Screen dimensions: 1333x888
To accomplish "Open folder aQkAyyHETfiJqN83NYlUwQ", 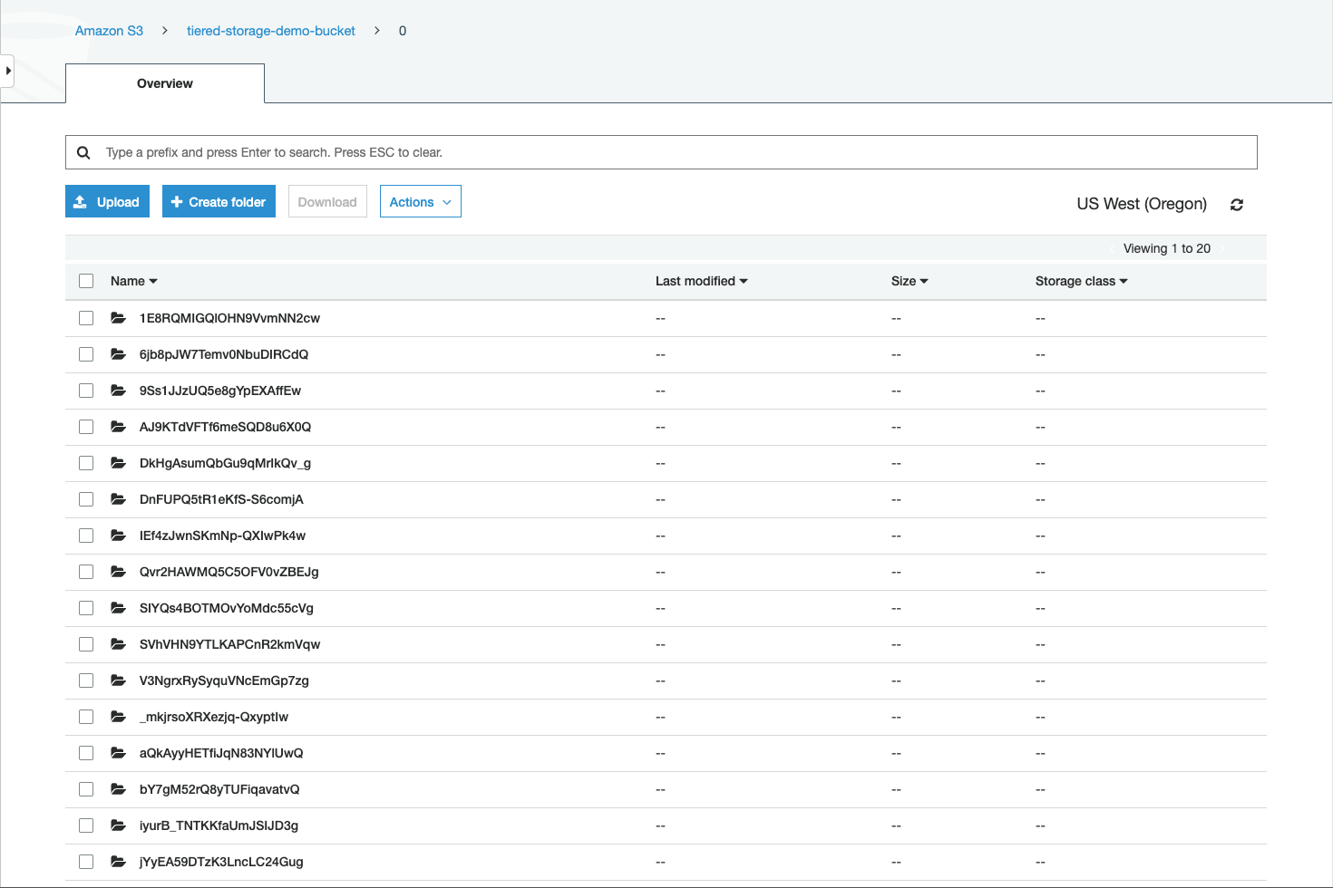I will click(221, 753).
